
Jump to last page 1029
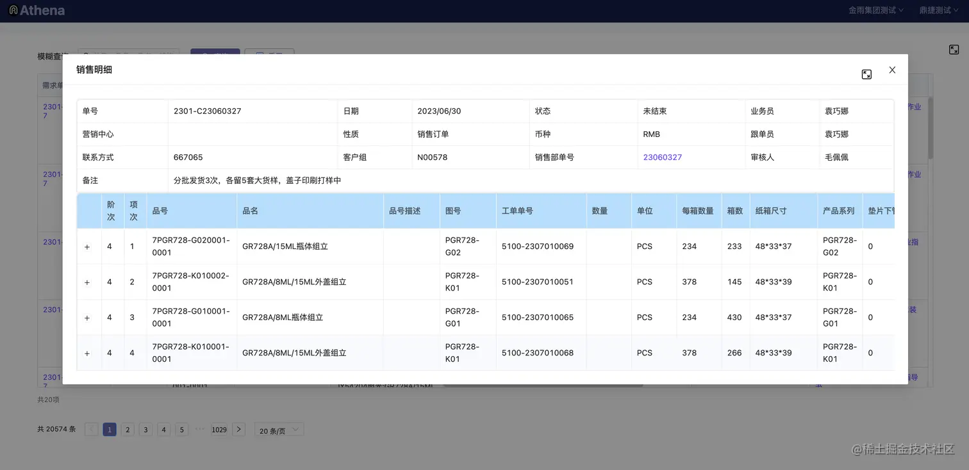(x=219, y=430)
